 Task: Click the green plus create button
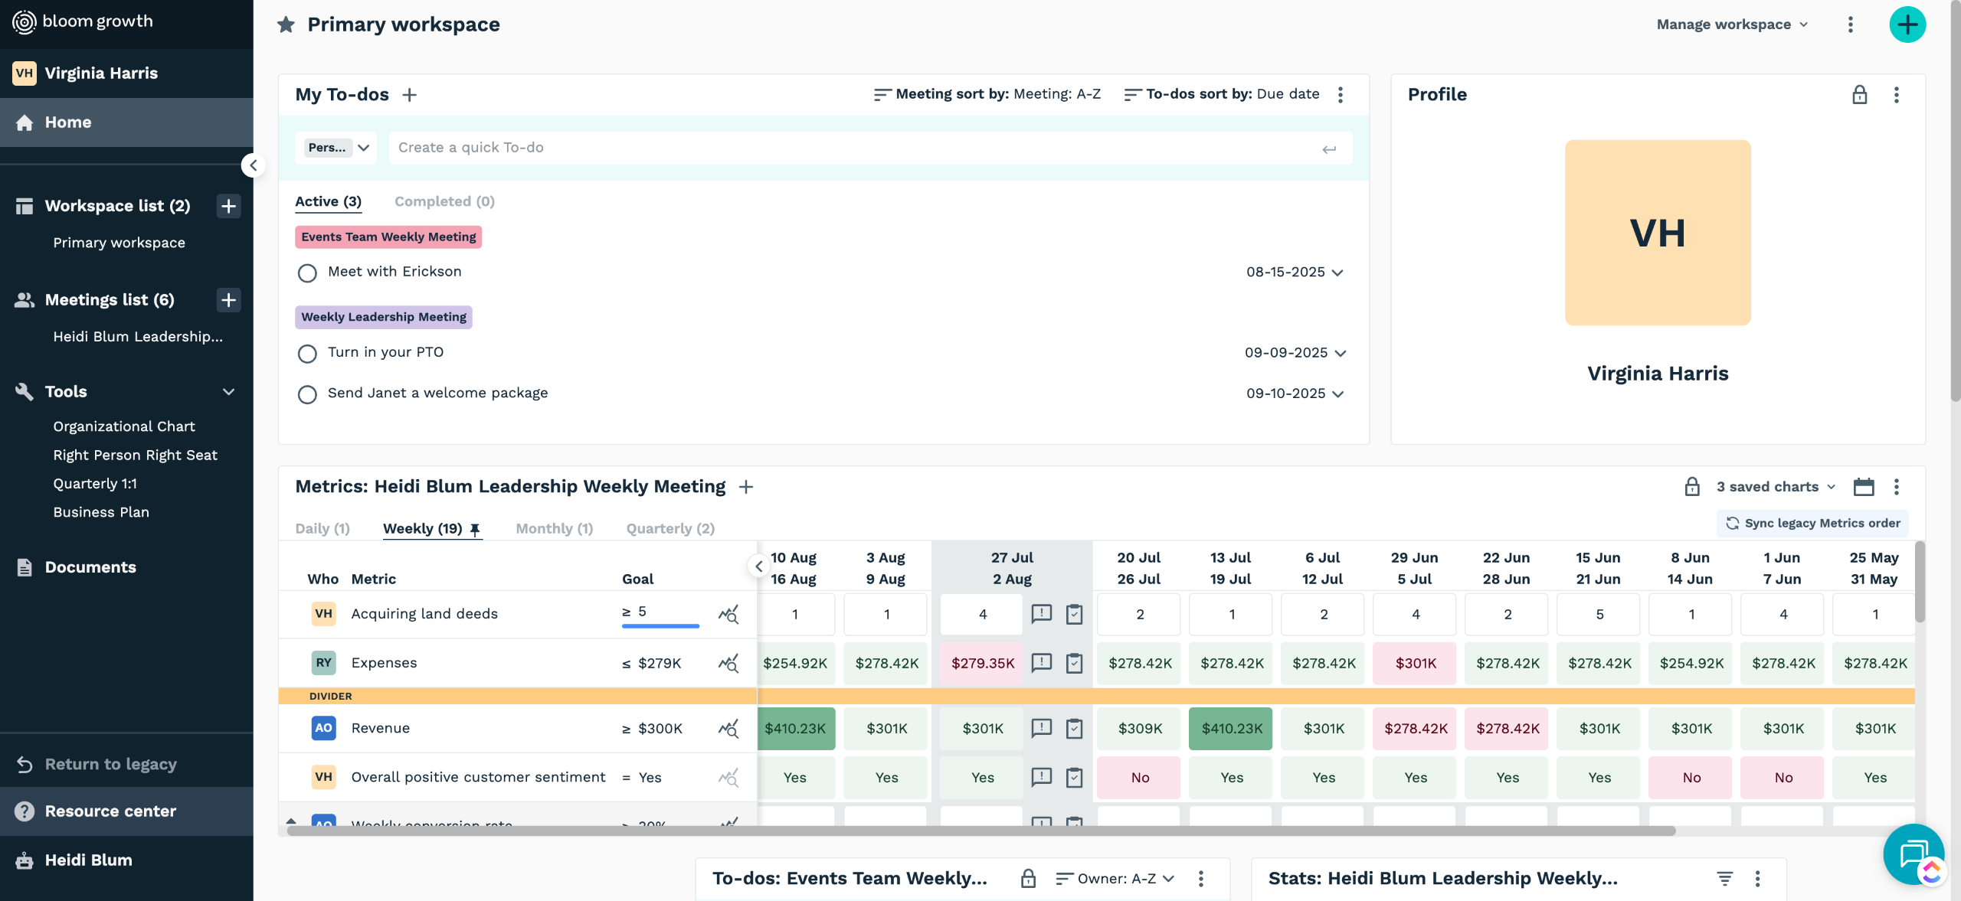(1907, 24)
